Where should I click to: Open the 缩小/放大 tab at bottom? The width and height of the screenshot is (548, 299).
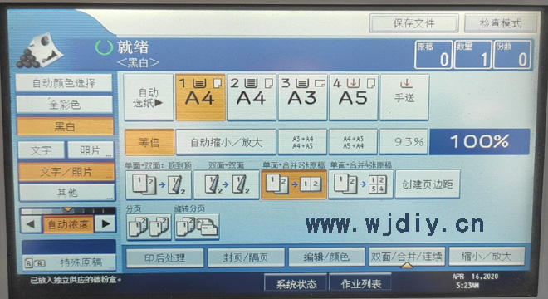coord(487,257)
